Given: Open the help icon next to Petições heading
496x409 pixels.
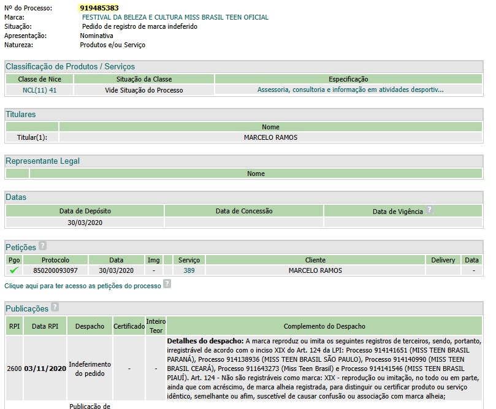Looking at the screenshot, I should 42,245.
